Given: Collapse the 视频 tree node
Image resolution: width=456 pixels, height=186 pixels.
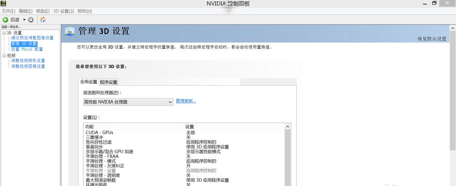Looking at the screenshot, I should click(x=4, y=56).
